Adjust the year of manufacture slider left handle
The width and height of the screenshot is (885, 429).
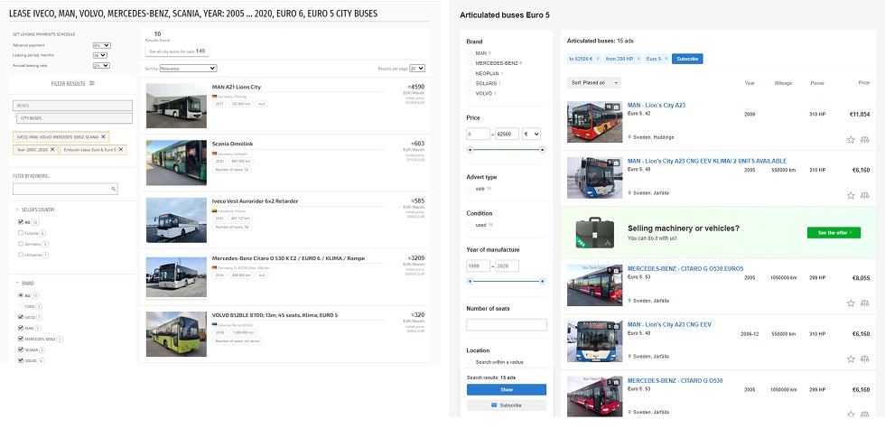coord(470,281)
